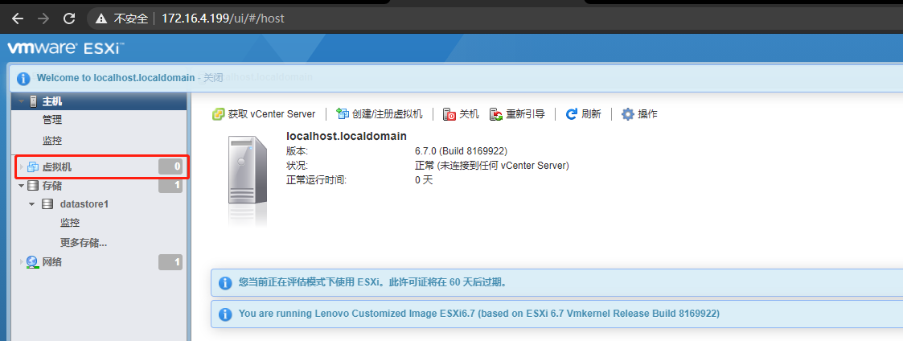Click the evaluation mode license expiry message
The width and height of the screenshot is (903, 341).
372,283
